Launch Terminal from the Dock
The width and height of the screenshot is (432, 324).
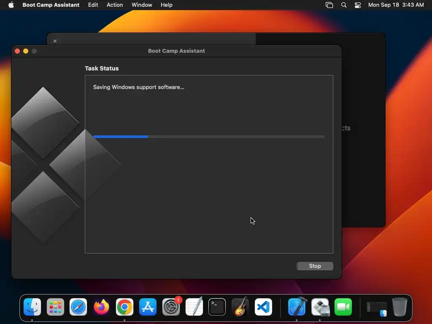217,307
